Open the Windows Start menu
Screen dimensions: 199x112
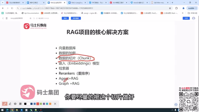2,110
